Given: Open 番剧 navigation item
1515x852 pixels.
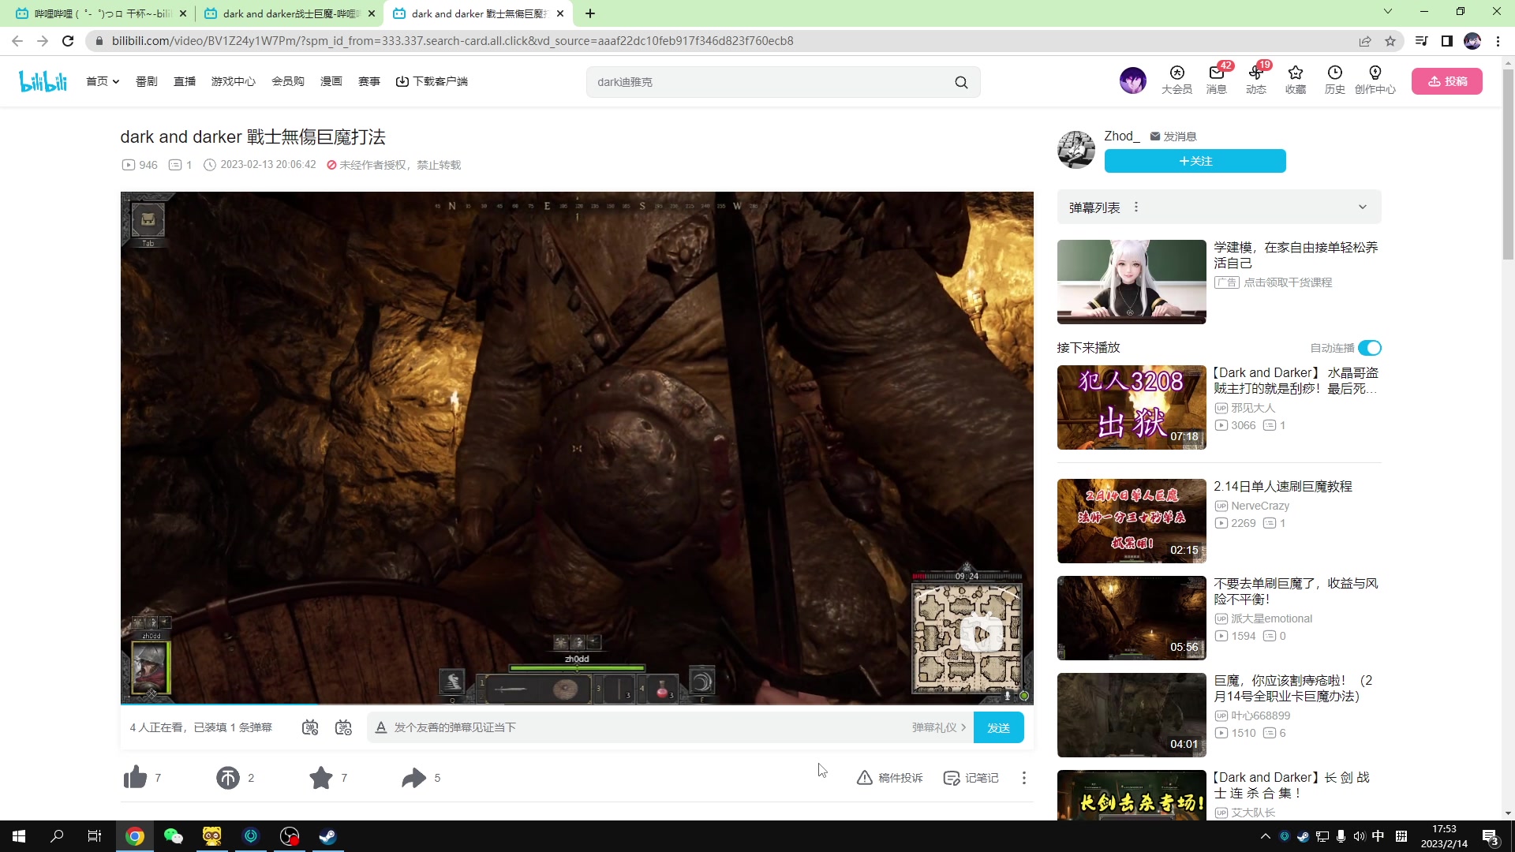Looking at the screenshot, I should point(147,81).
